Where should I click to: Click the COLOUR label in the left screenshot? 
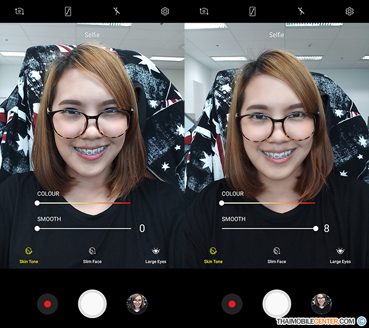[48, 194]
